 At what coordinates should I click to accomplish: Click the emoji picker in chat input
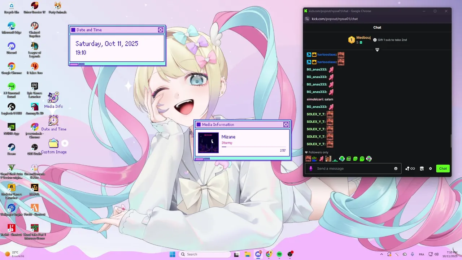396,169
